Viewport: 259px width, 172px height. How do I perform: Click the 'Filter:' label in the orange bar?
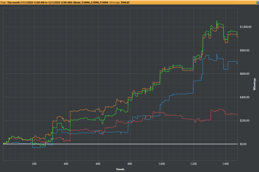pyautogui.click(x=3, y=3)
